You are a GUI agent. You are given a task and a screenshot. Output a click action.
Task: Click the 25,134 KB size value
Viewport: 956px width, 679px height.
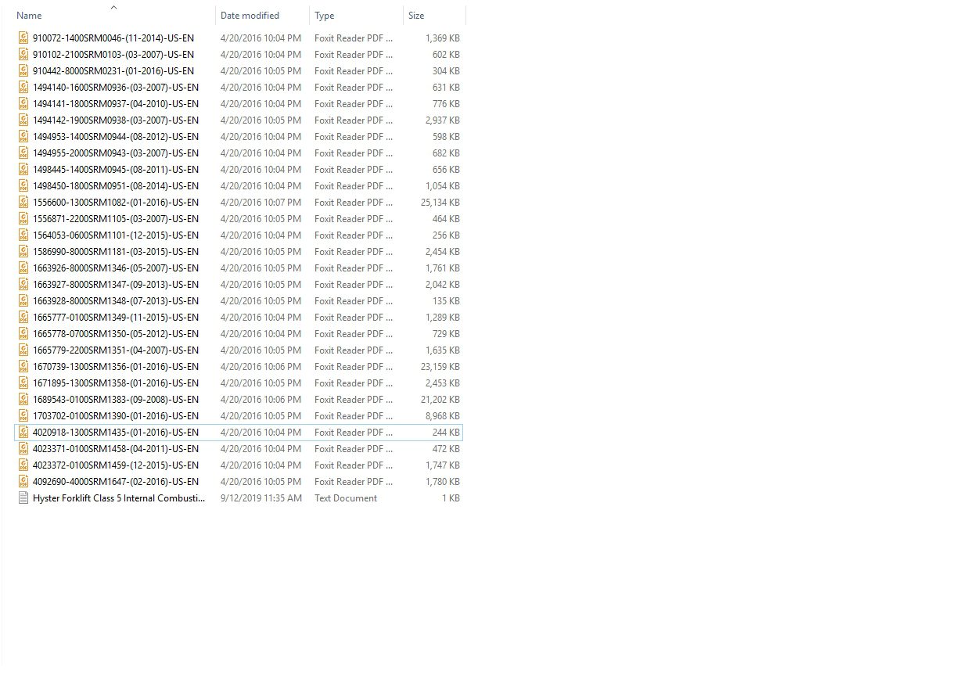(x=440, y=202)
